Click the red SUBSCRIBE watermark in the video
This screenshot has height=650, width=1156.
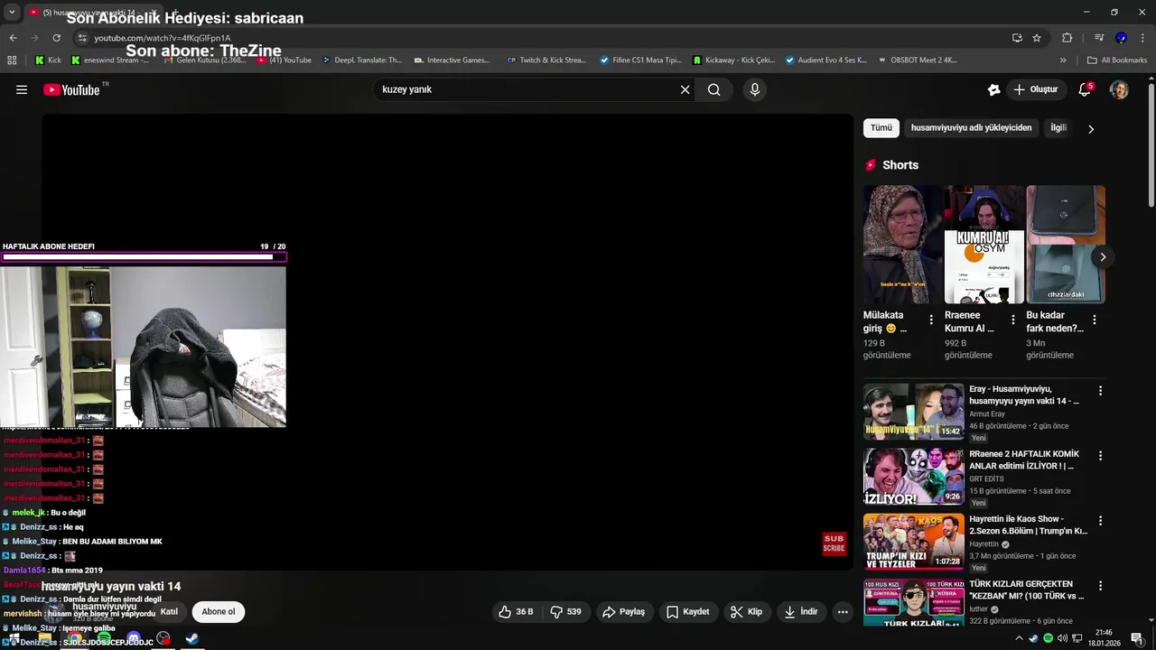click(834, 543)
